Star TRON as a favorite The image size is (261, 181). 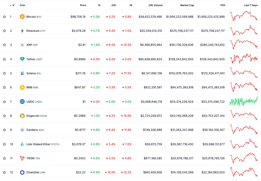coord(4,158)
